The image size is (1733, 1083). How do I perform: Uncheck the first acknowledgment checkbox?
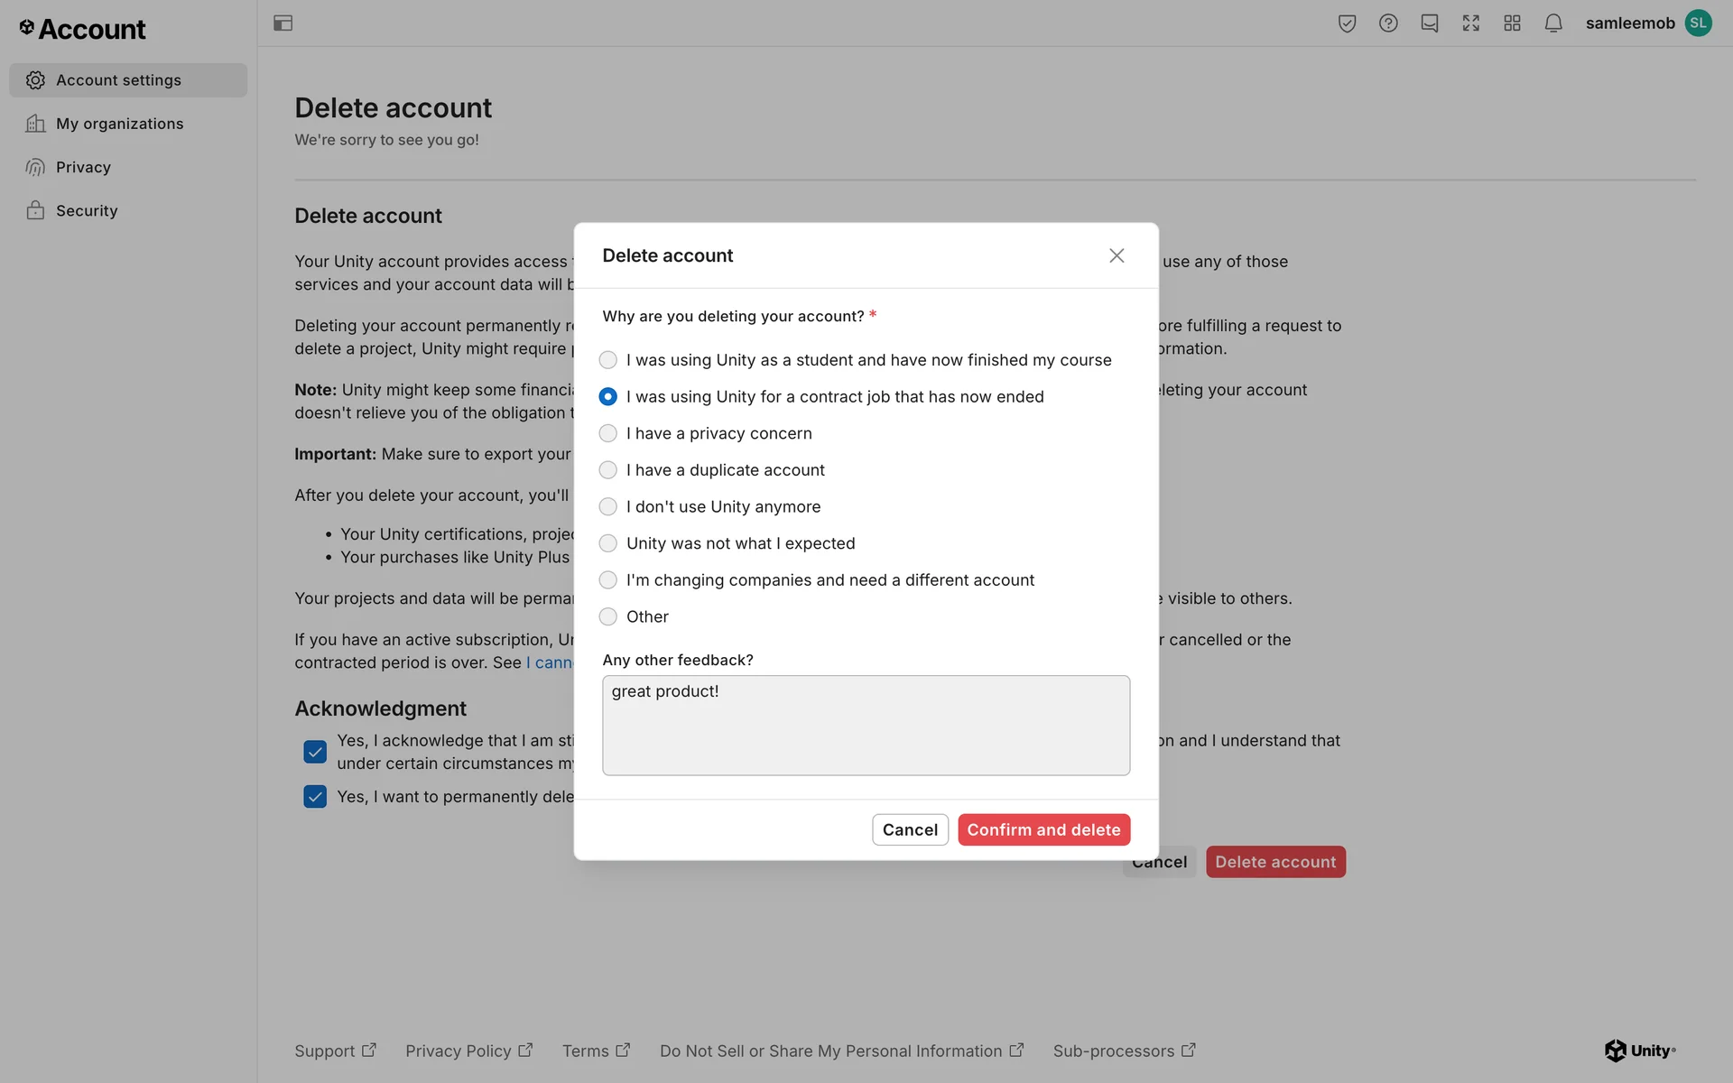pyautogui.click(x=315, y=751)
